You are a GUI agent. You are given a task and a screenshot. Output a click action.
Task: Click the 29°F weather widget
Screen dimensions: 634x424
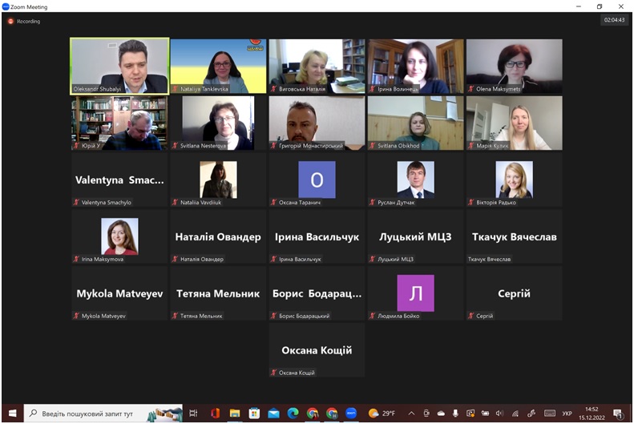coord(382,414)
